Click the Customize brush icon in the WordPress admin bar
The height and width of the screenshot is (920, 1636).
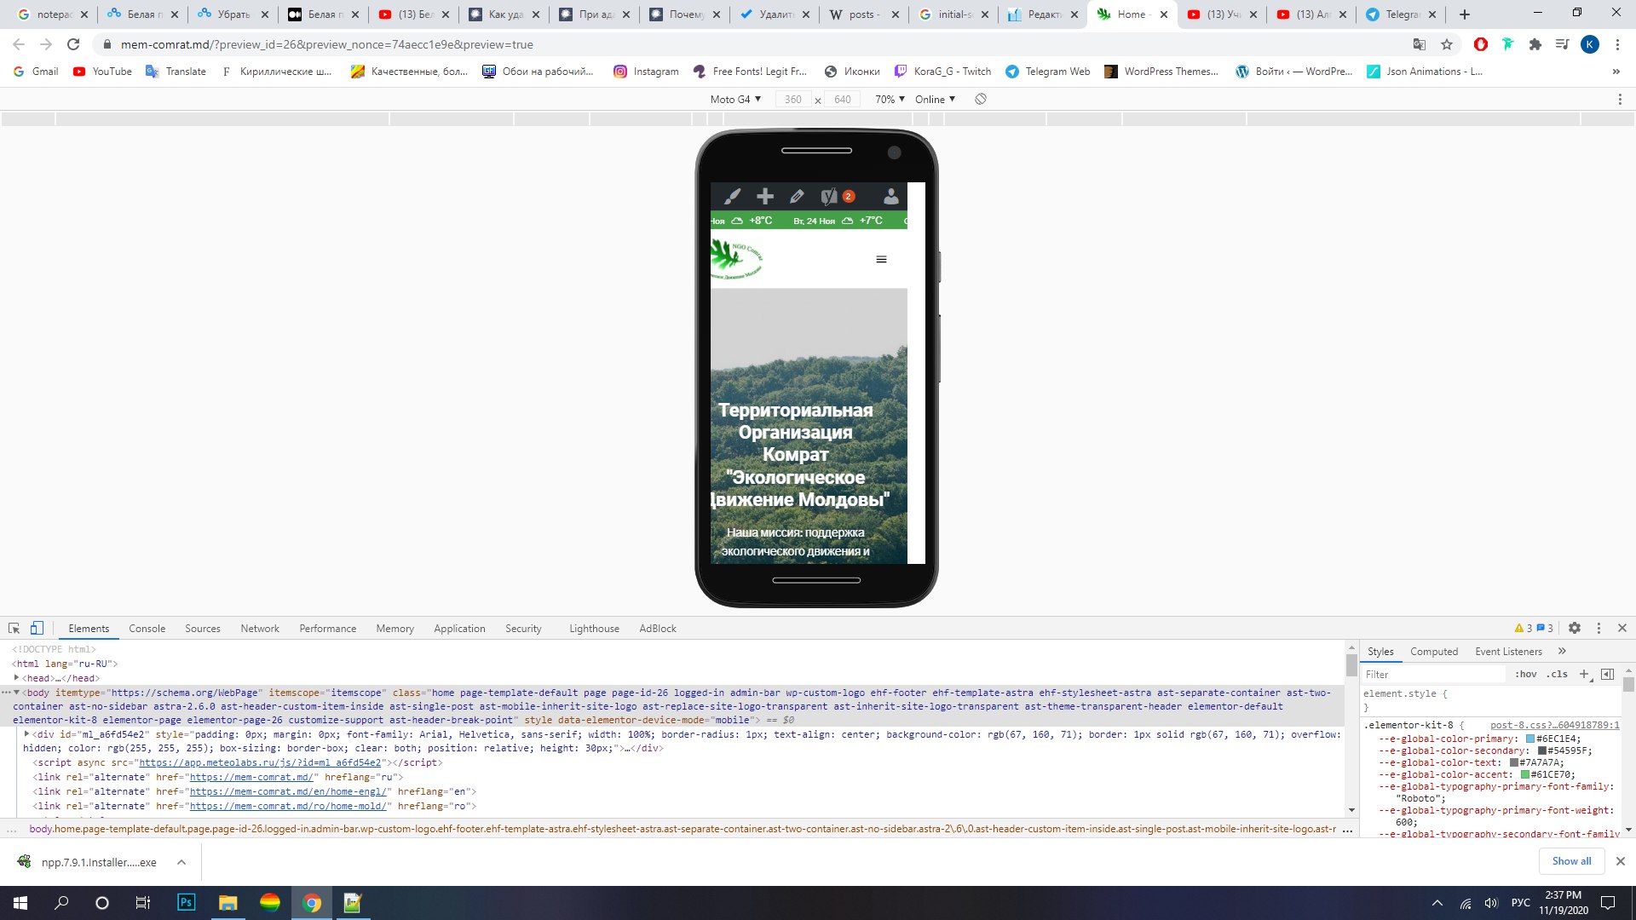(x=732, y=197)
